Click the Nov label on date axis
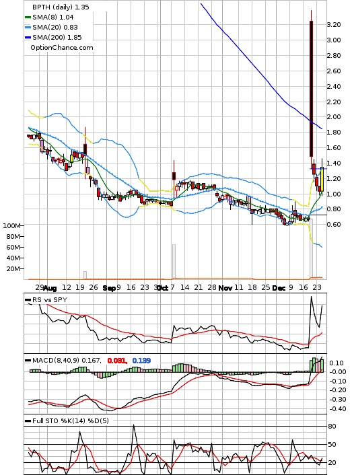Image resolution: width=354 pixels, height=475 pixels. coord(225,288)
